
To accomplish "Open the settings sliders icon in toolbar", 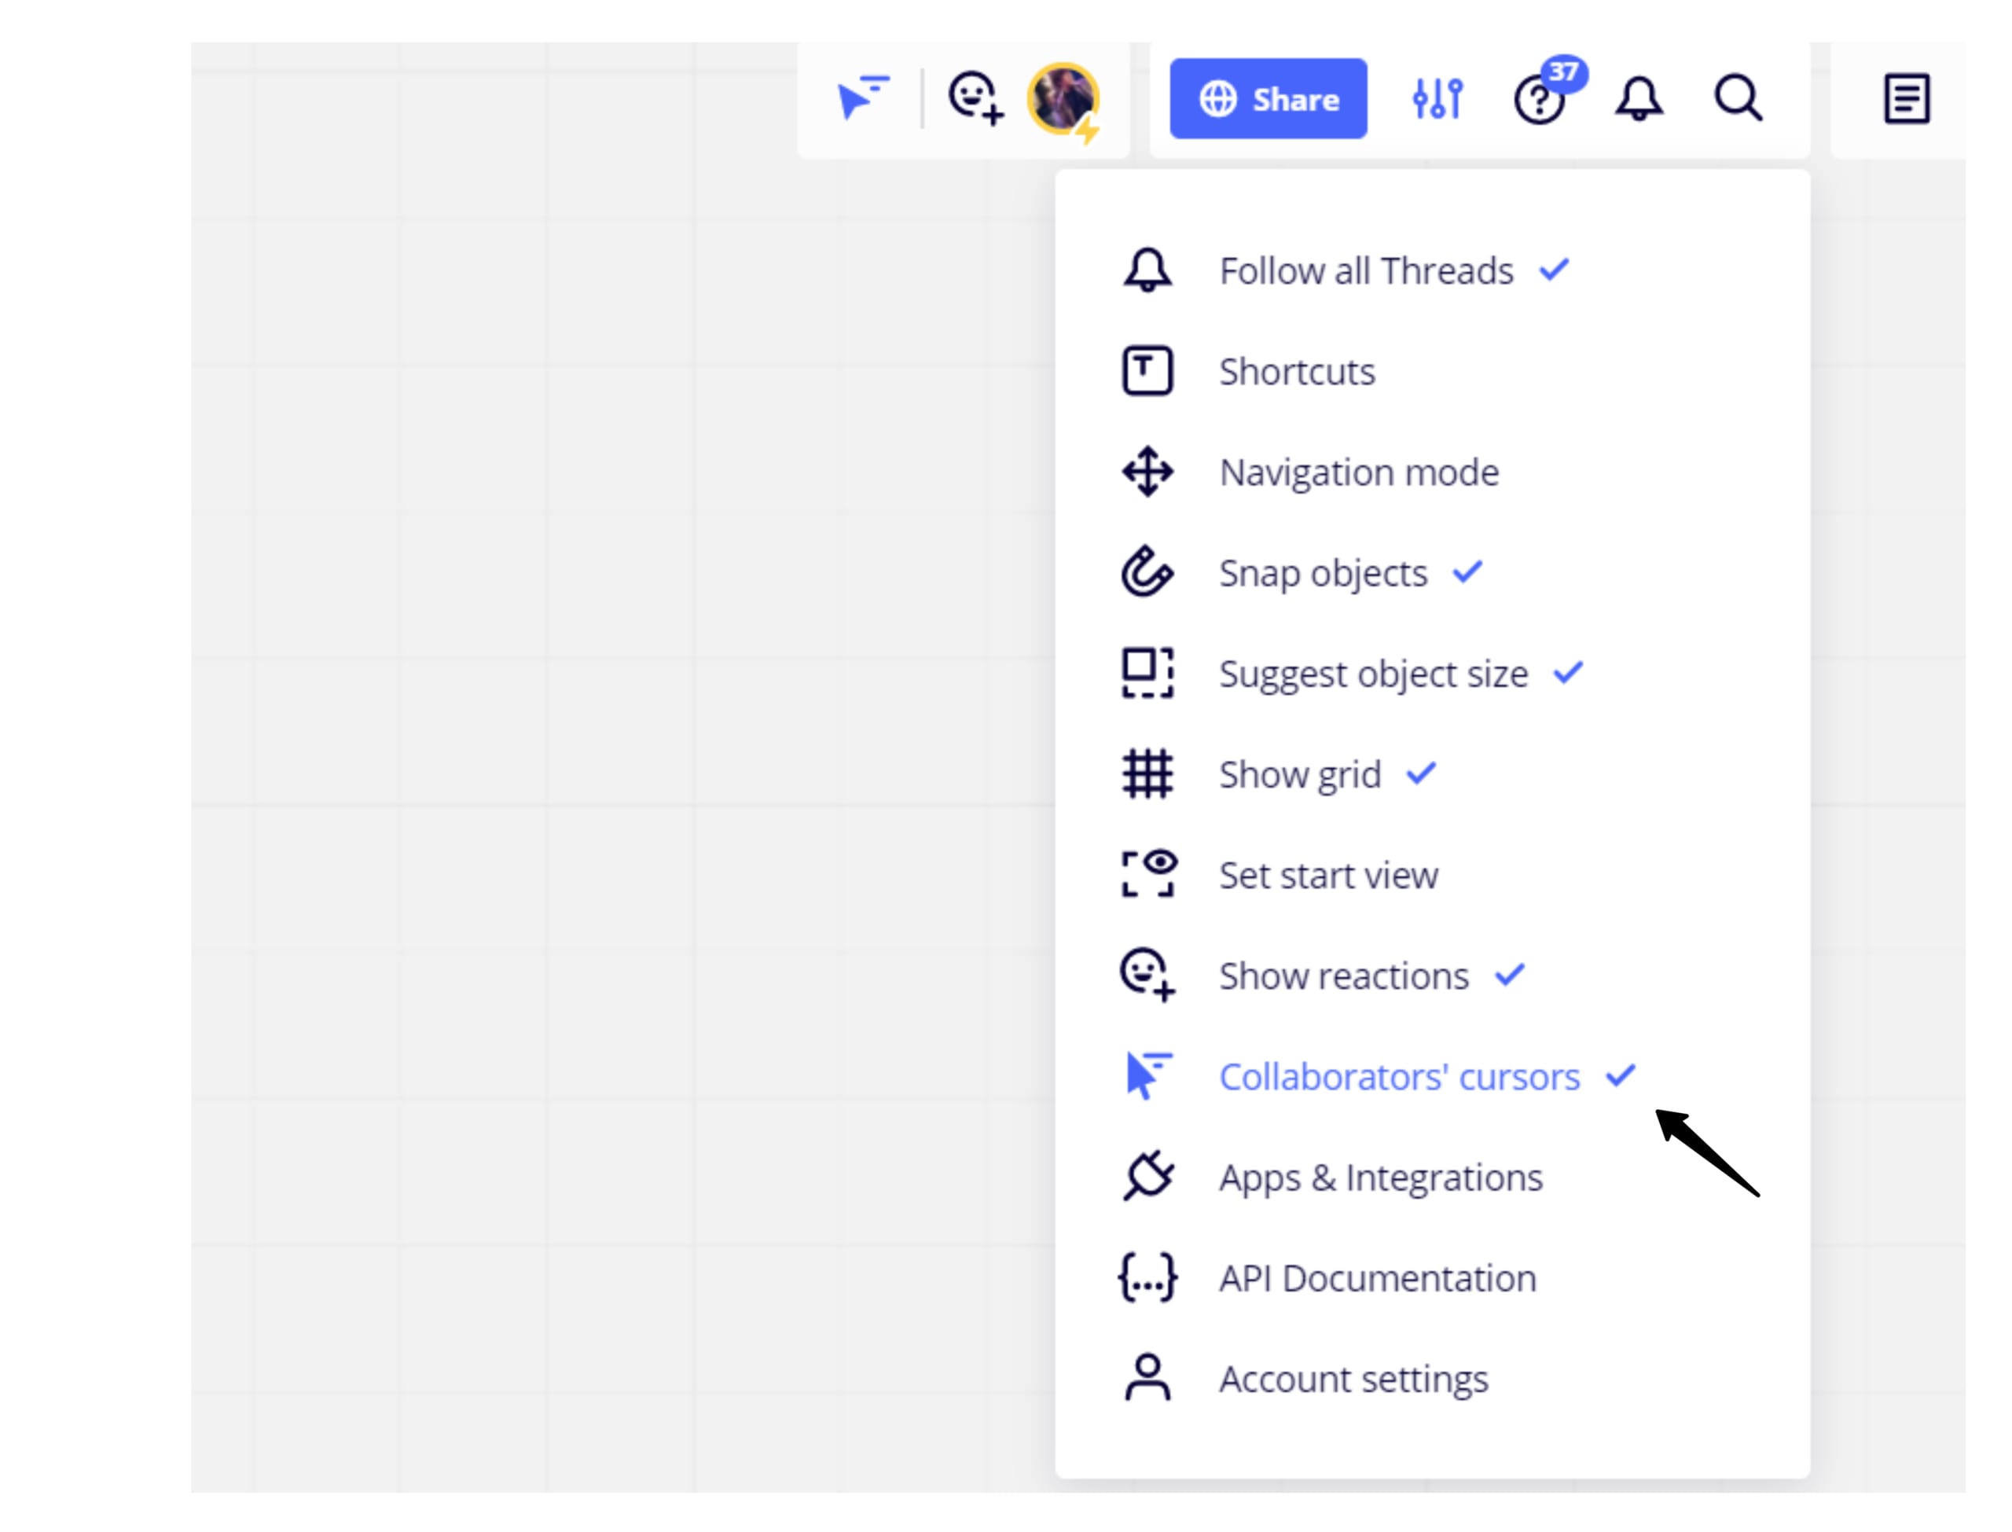I will 1437,98.
